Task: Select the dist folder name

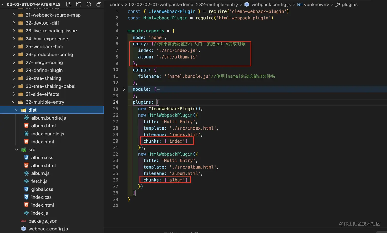Action: coord(33,110)
